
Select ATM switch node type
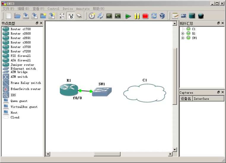[x=19, y=77]
